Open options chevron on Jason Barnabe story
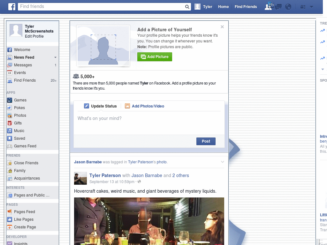 click(223, 162)
